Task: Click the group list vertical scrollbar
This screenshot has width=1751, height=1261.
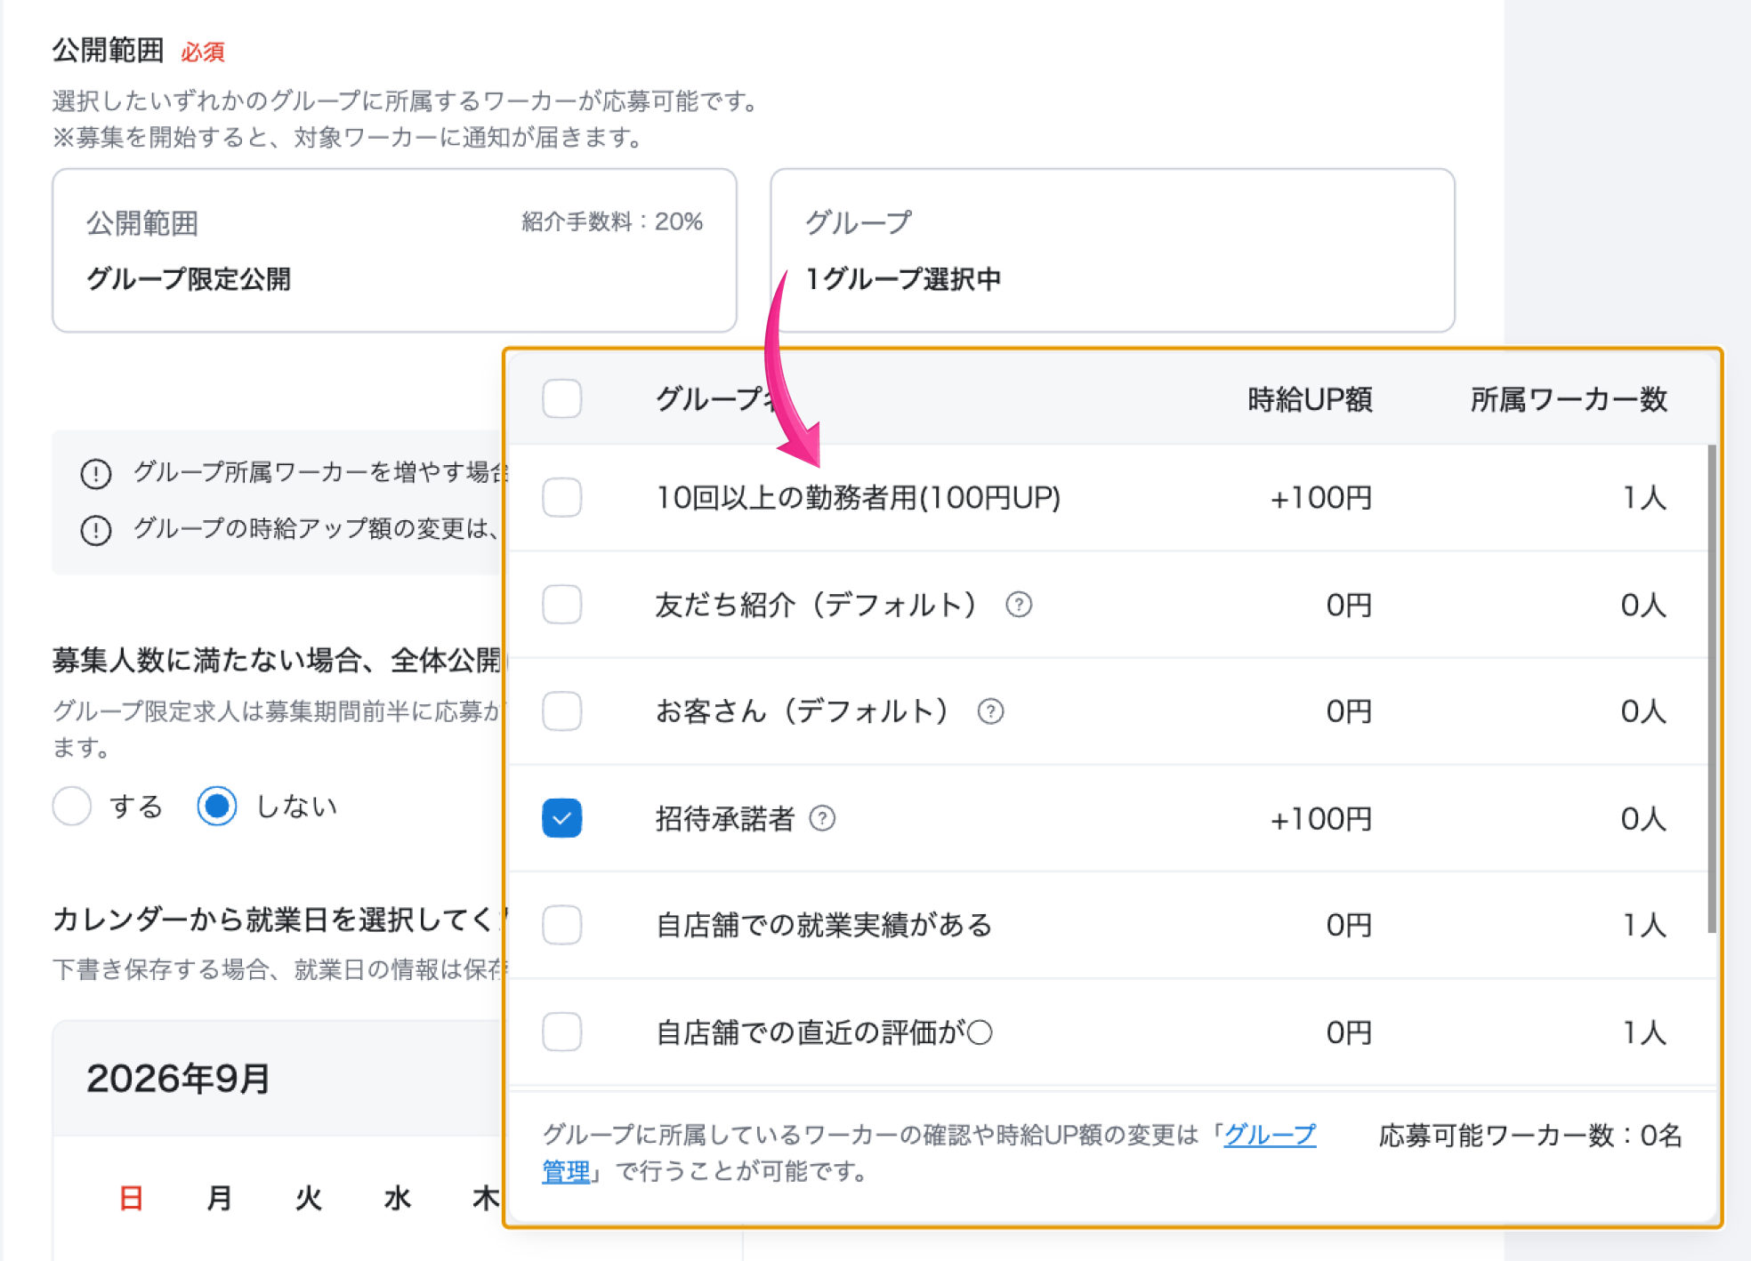Action: pos(1711,689)
